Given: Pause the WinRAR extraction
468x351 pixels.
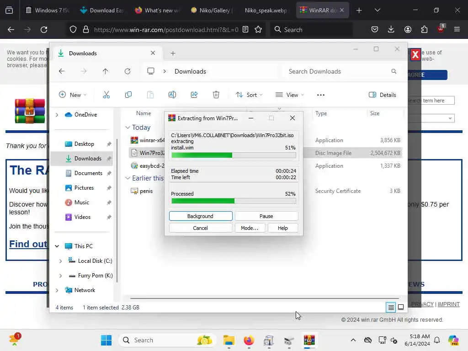Looking at the screenshot, I should tap(266, 216).
